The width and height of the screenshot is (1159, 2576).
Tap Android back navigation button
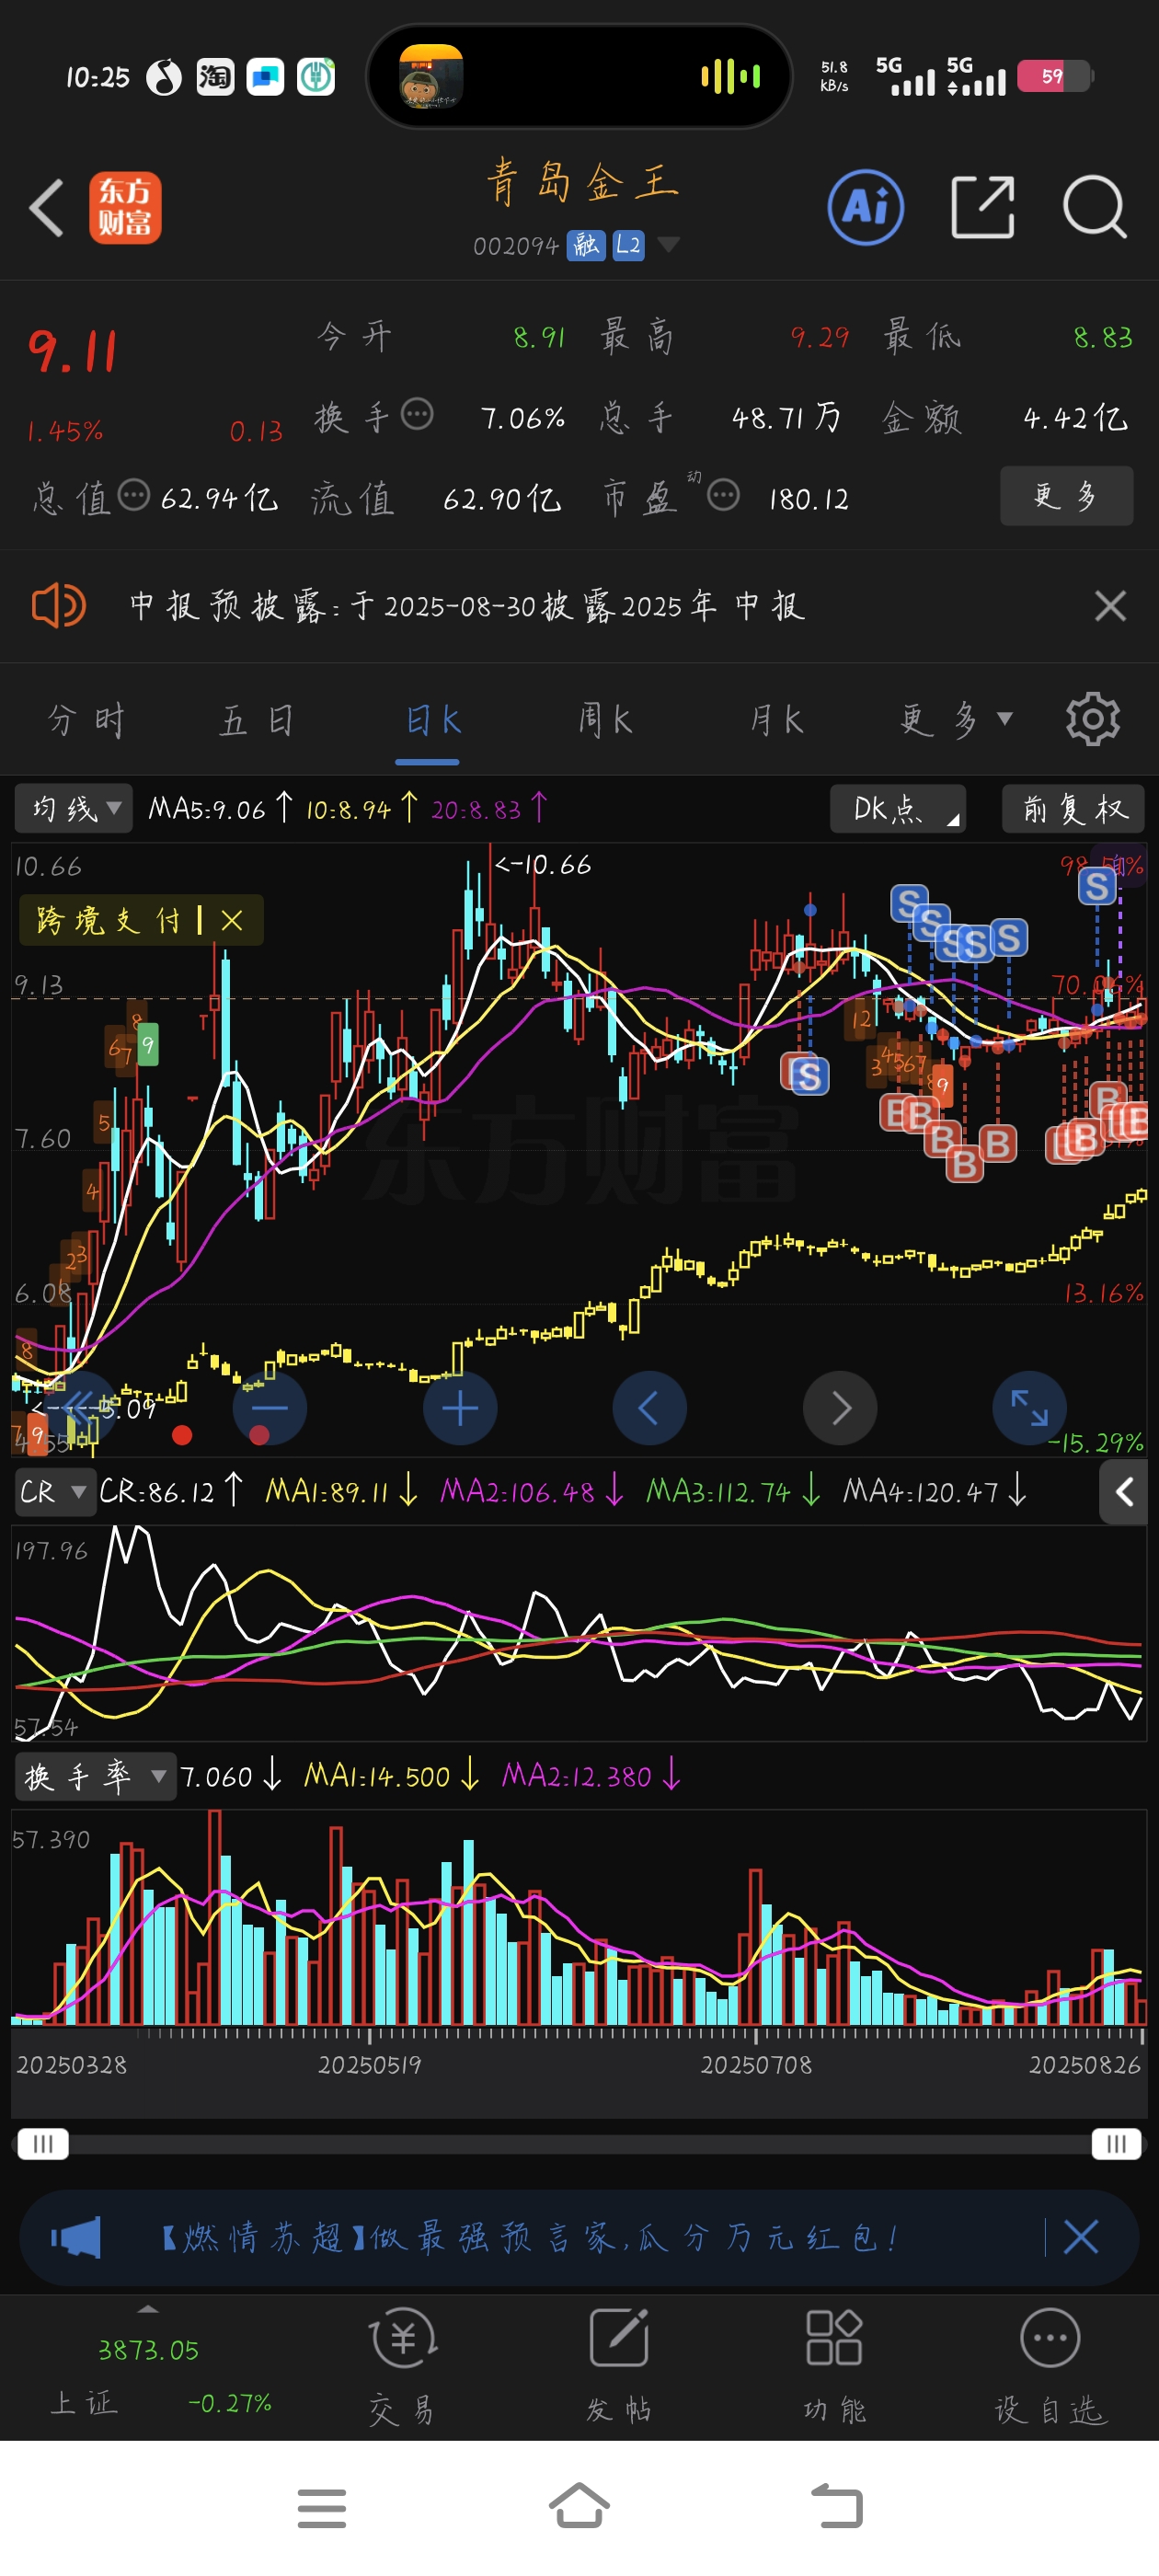point(836,2506)
